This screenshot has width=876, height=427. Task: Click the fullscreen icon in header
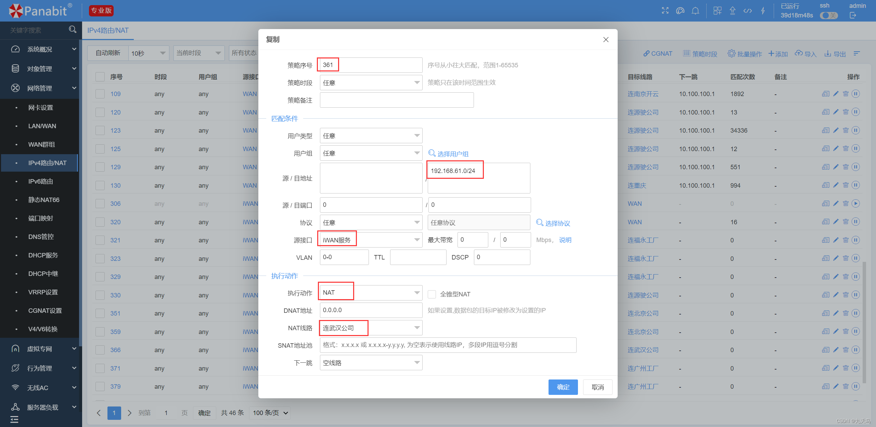[665, 11]
